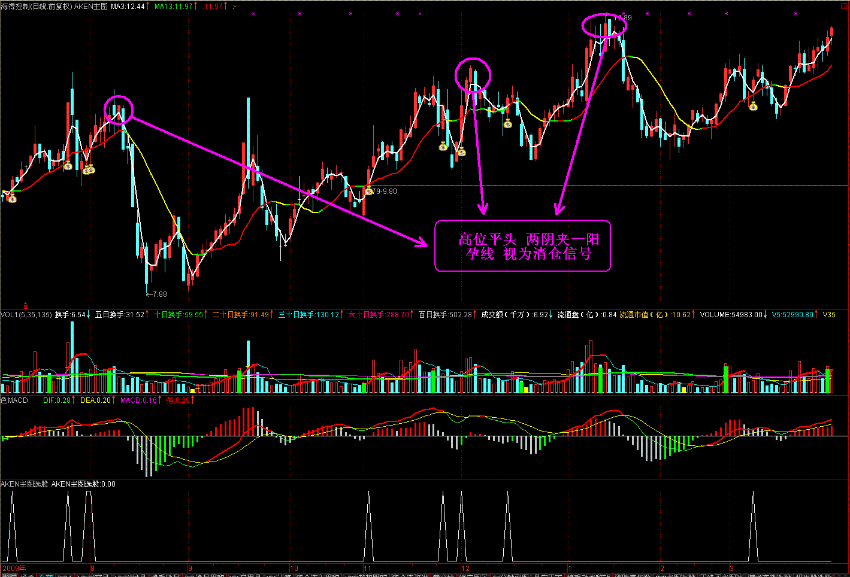The height and width of the screenshot is (577, 850).
Task: Select month 12 on the time axis
Action: pyautogui.click(x=465, y=568)
